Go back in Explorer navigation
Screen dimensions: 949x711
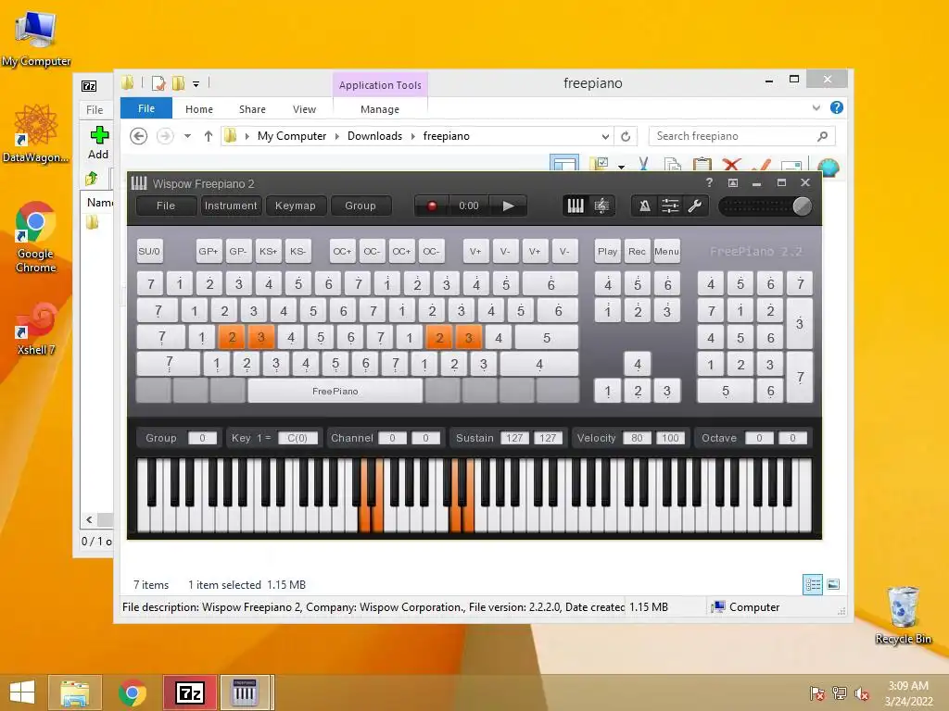click(x=139, y=136)
